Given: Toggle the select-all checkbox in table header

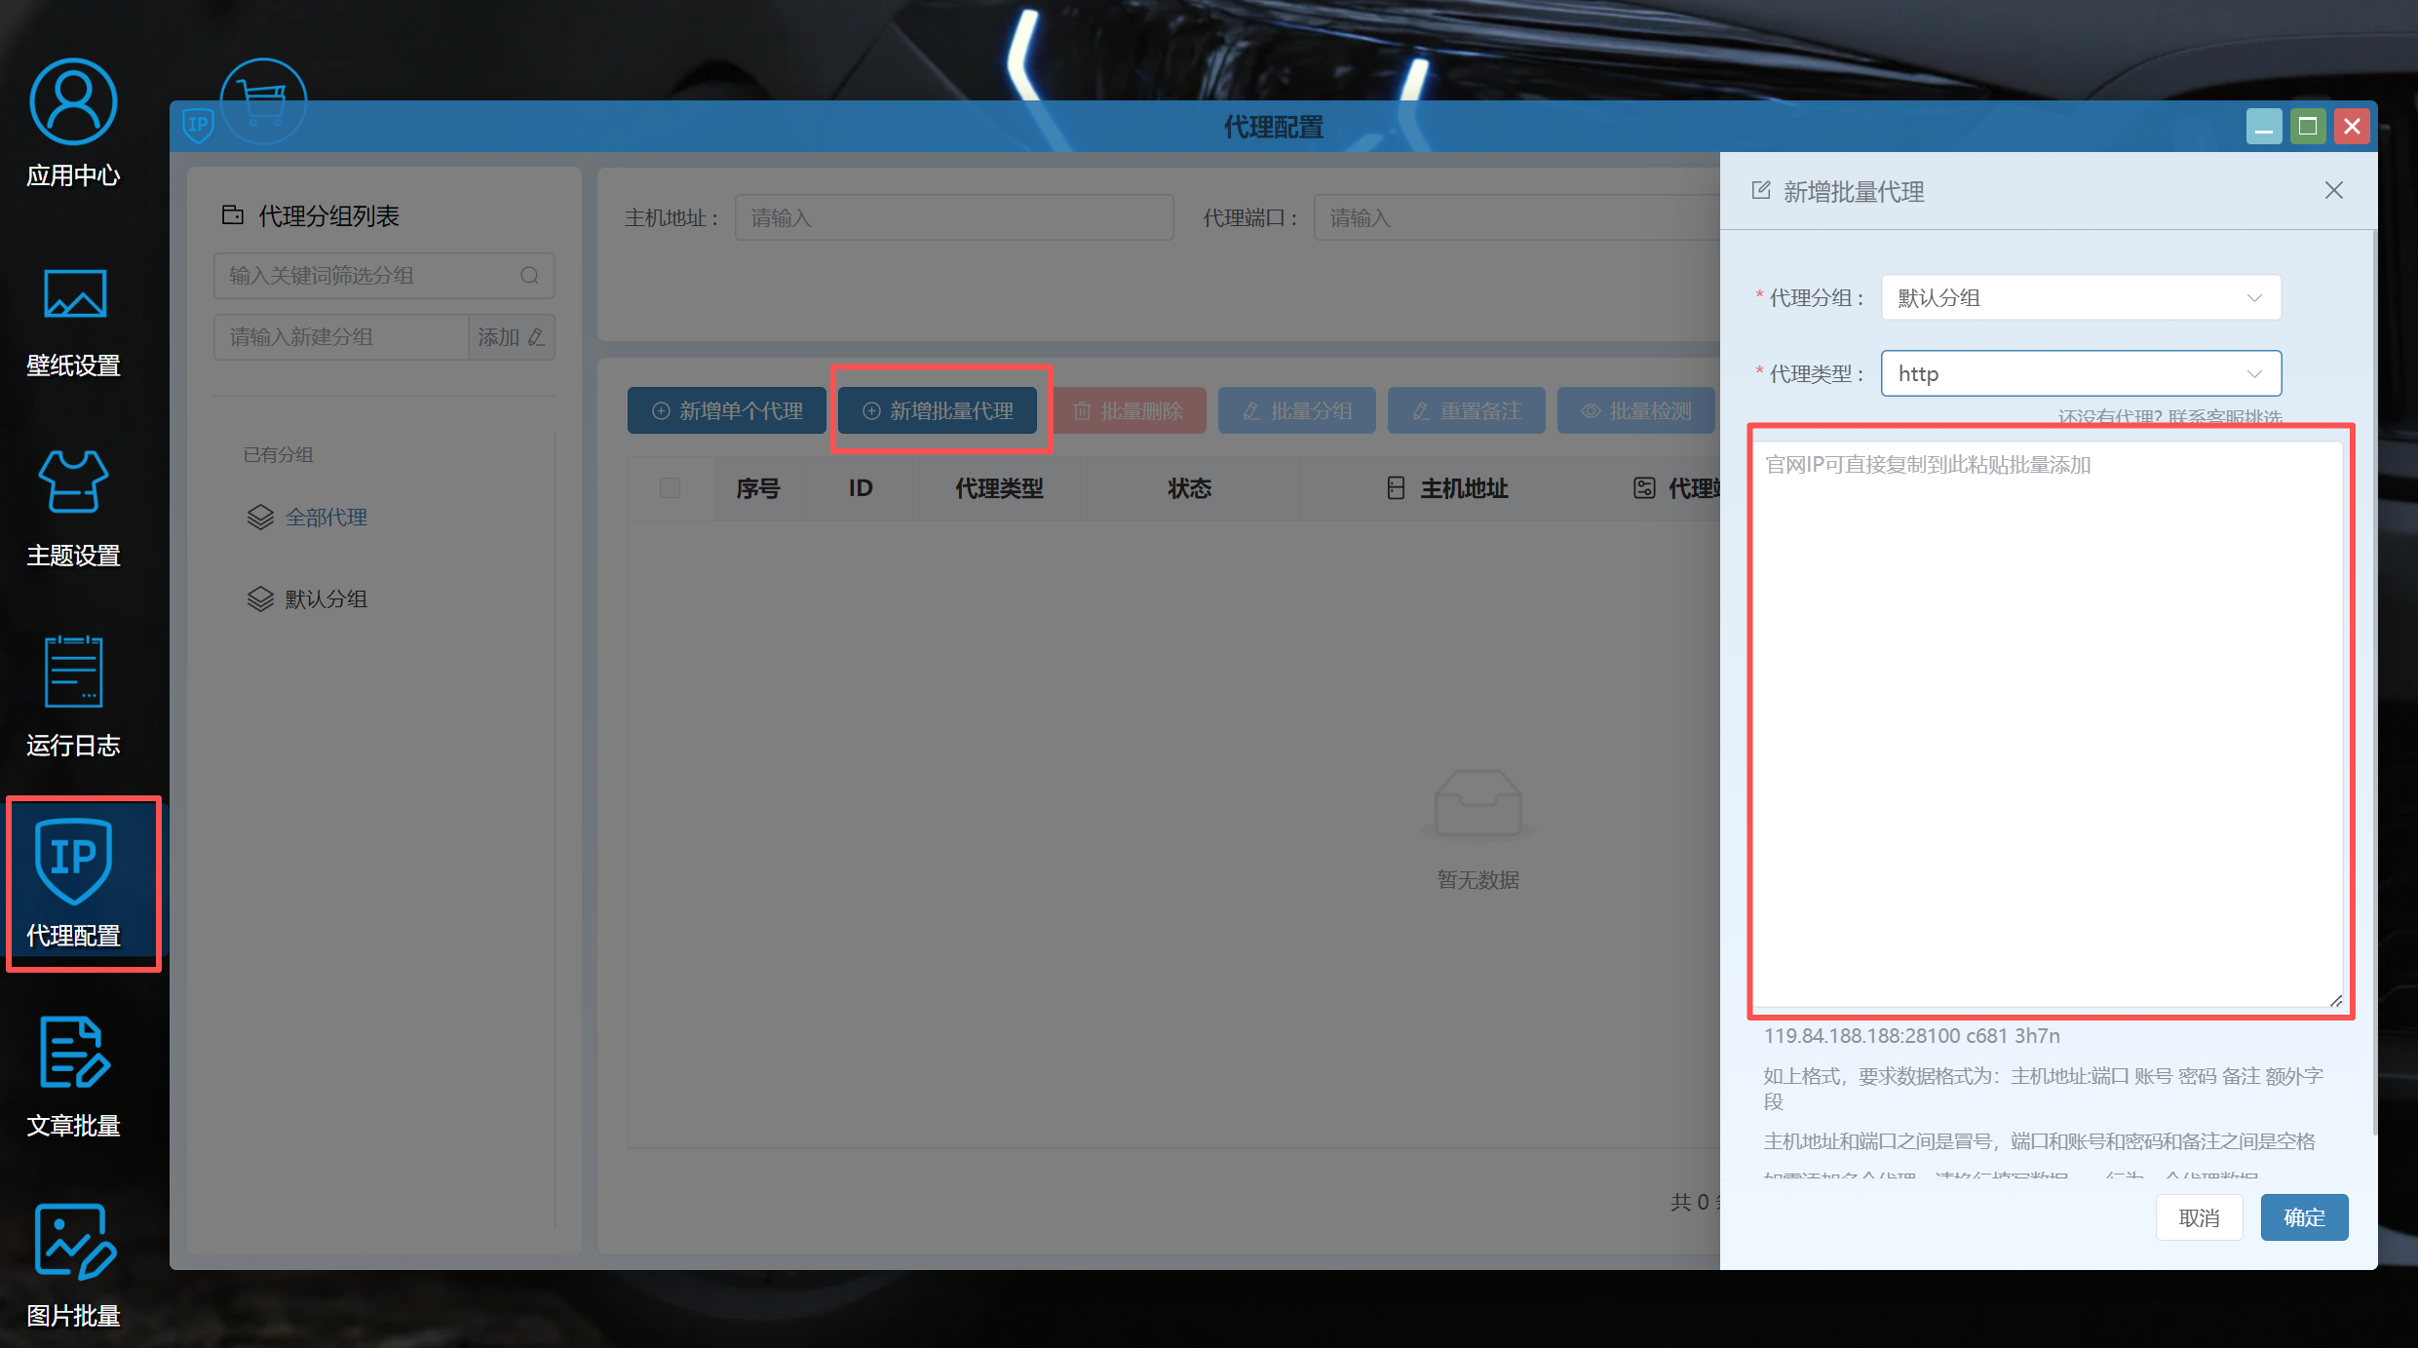Looking at the screenshot, I should (x=670, y=487).
